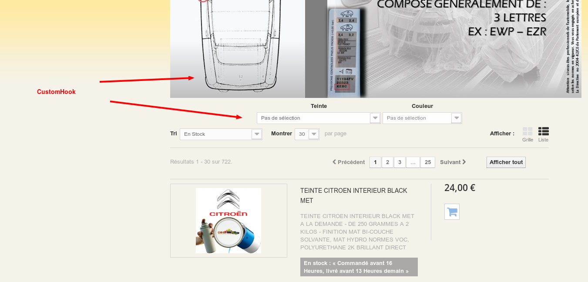Go to results page 2
The height and width of the screenshot is (282, 588).
(387, 162)
